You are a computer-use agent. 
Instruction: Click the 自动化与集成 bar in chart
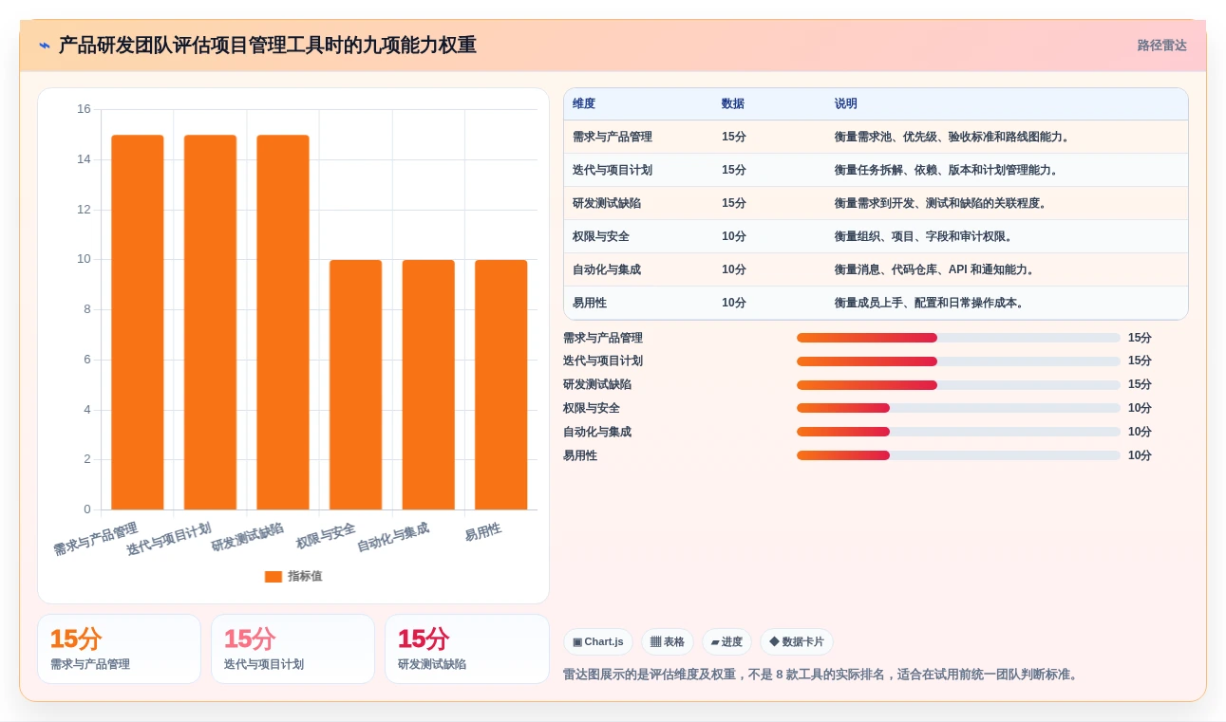pyautogui.click(x=428, y=384)
